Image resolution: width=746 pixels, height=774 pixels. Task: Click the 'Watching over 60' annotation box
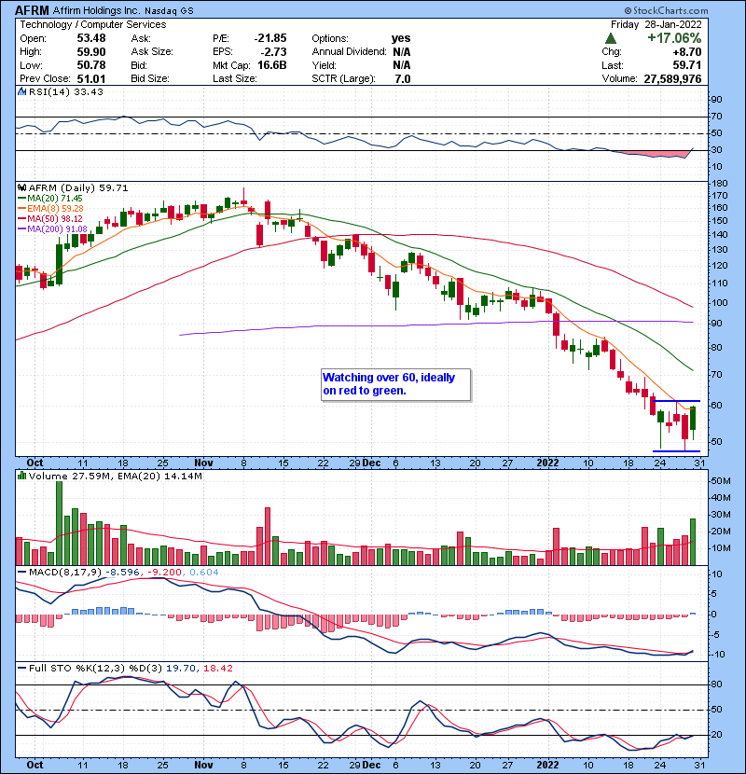tap(396, 384)
